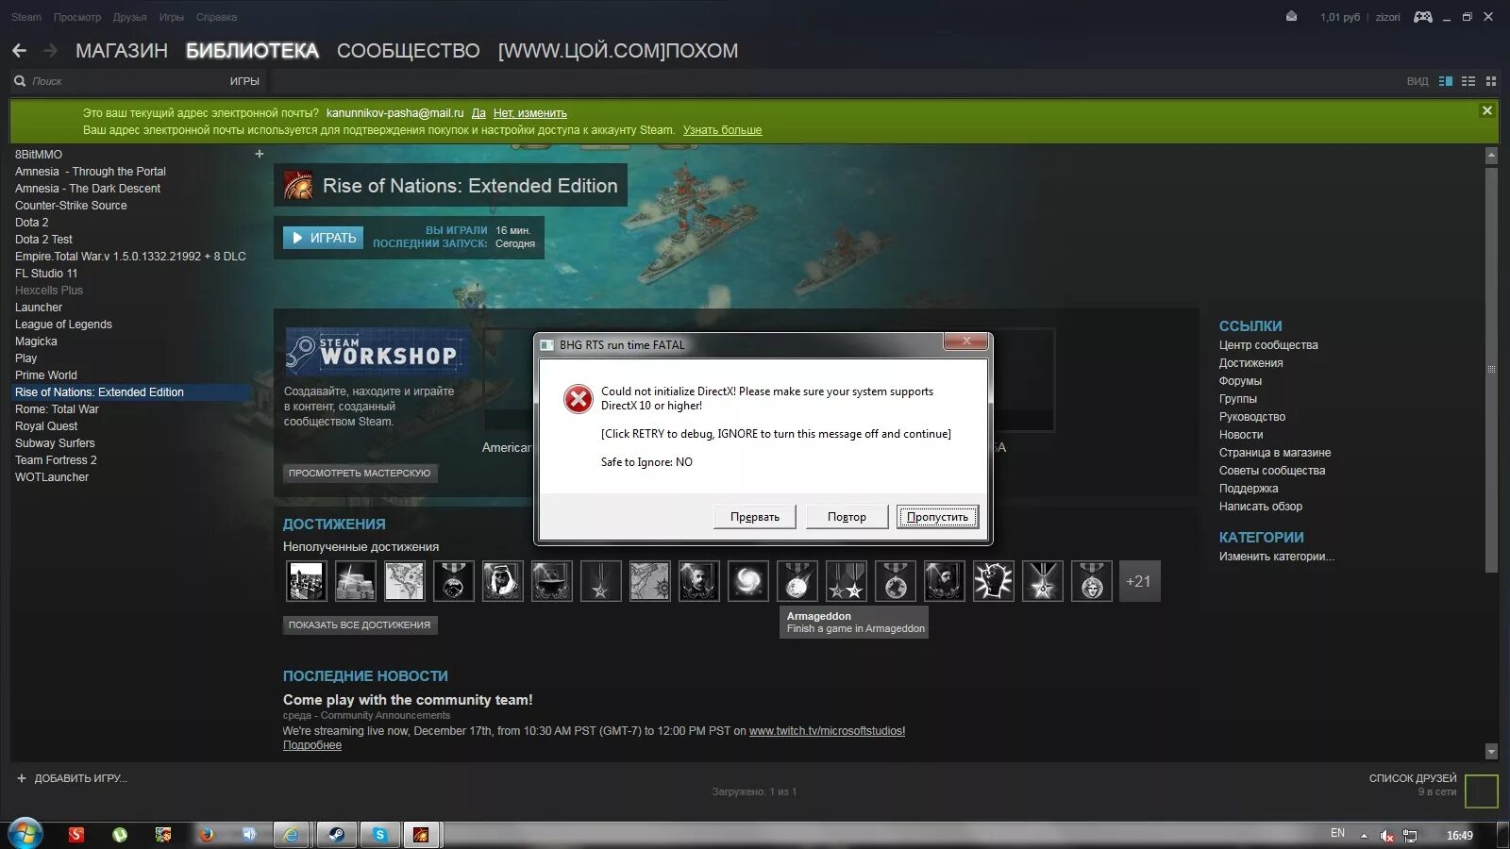This screenshot has width=1510, height=849.
Task: Open the Друзья menu
Action: coord(130,17)
